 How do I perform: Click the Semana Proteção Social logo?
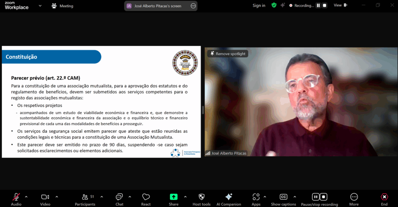tap(185, 63)
